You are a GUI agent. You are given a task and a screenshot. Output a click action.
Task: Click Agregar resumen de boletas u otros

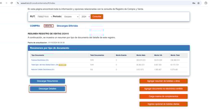pyautogui.click(x=164, y=81)
